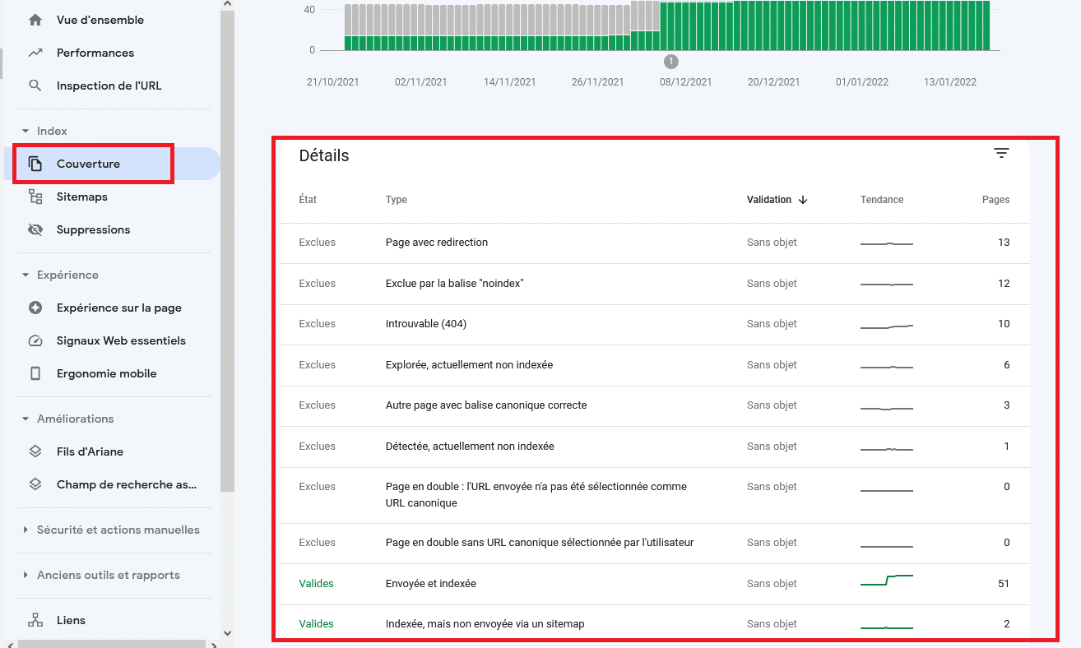Click the Sitemaps tree icon
This screenshot has height=648, width=1081.
35,197
